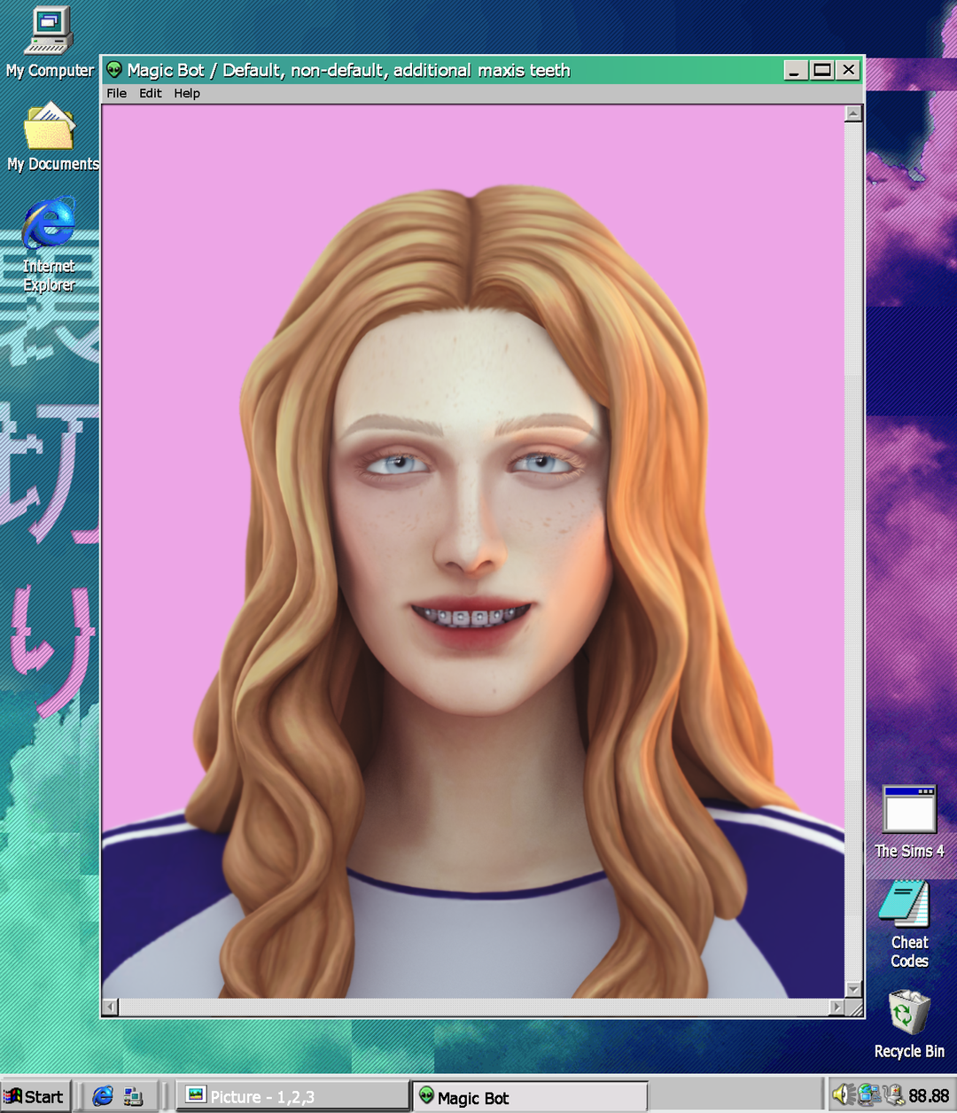Open the Help menu

186,93
